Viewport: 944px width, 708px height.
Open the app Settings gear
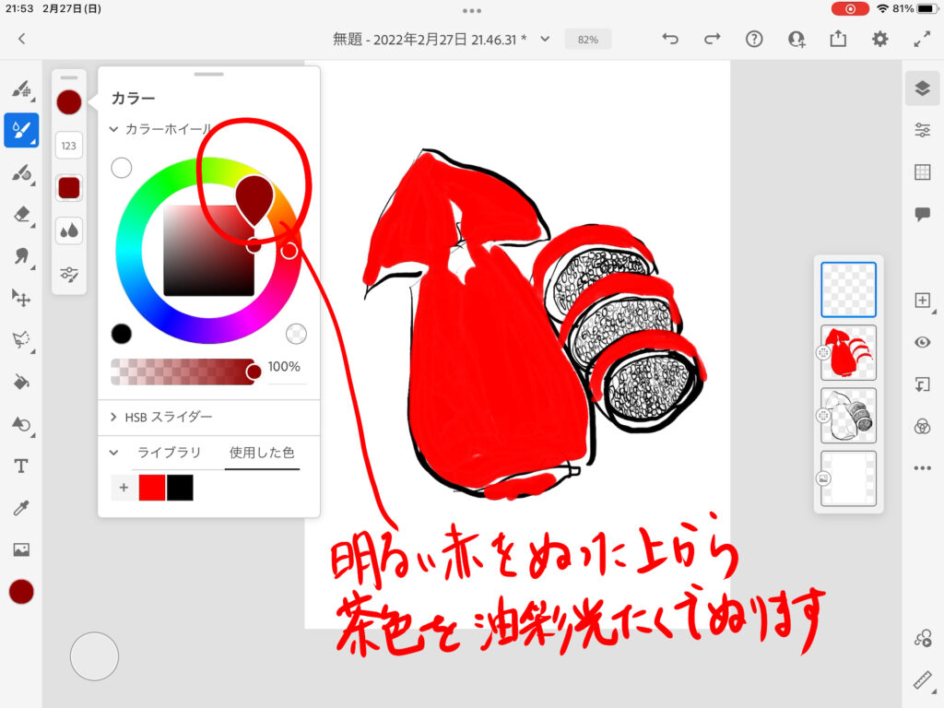pos(880,39)
